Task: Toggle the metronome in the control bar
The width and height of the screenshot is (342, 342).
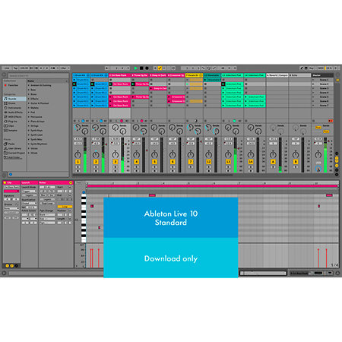Action: click(53, 68)
